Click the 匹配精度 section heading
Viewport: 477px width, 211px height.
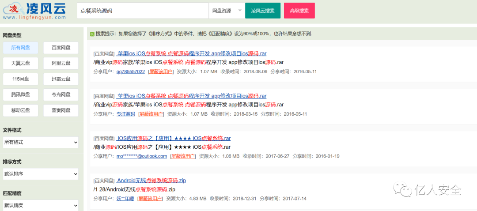12,193
